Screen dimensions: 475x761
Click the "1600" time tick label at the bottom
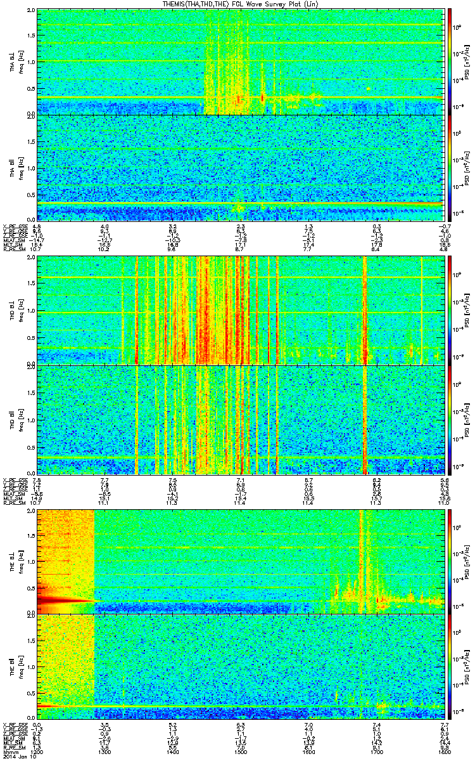(309, 751)
